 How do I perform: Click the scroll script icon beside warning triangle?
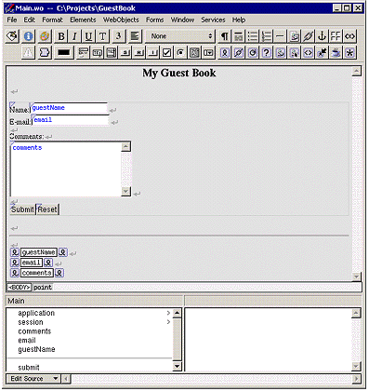(45, 53)
